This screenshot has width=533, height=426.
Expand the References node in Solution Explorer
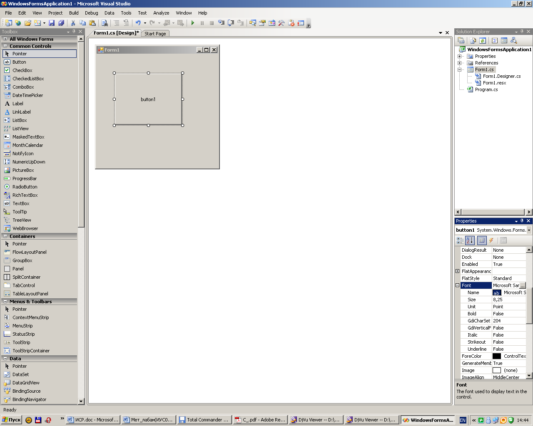pos(460,63)
